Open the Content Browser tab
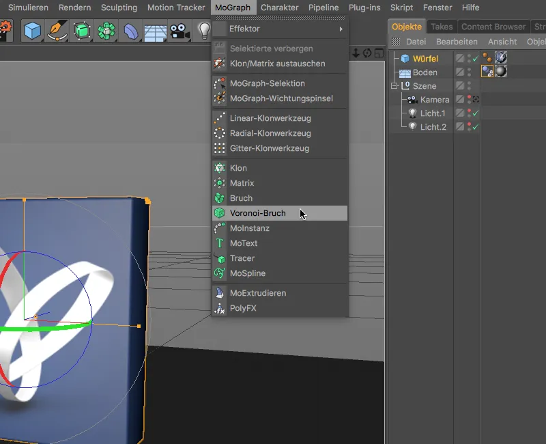546x444 pixels. pyautogui.click(x=493, y=27)
